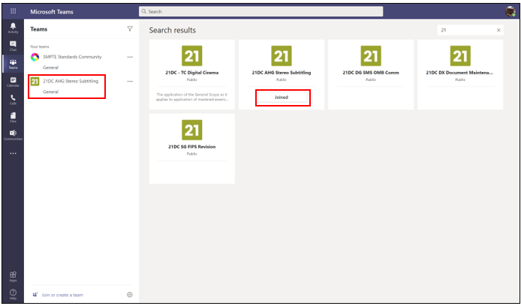Open more options for 21DC AHG Stereo Subtitling
The height and width of the screenshot is (306, 521).
point(130,81)
